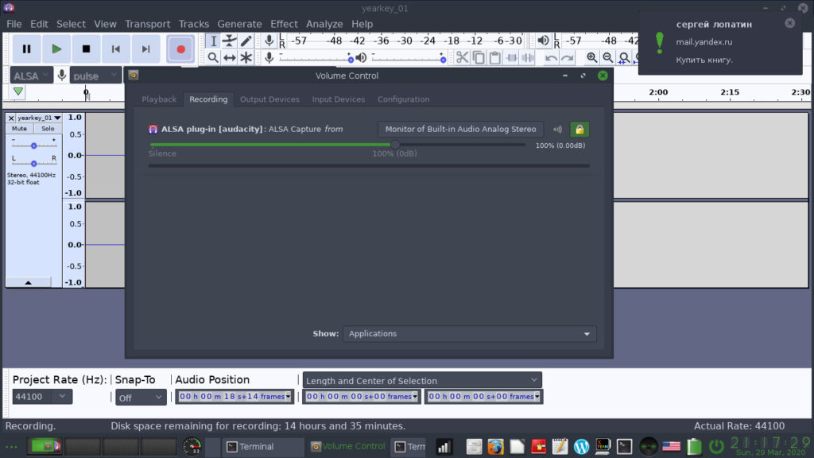
Task: Skip to end of the track
Action: tap(146, 49)
